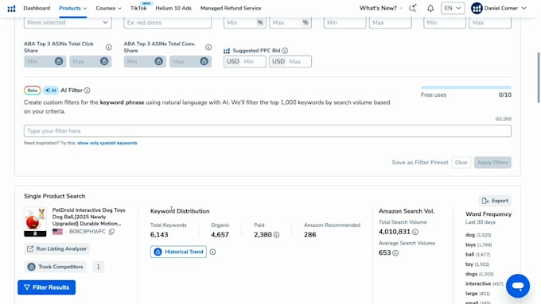Focus Suggested PPC Bid USD Min field
The width and height of the screenshot is (541, 304).
click(x=244, y=62)
